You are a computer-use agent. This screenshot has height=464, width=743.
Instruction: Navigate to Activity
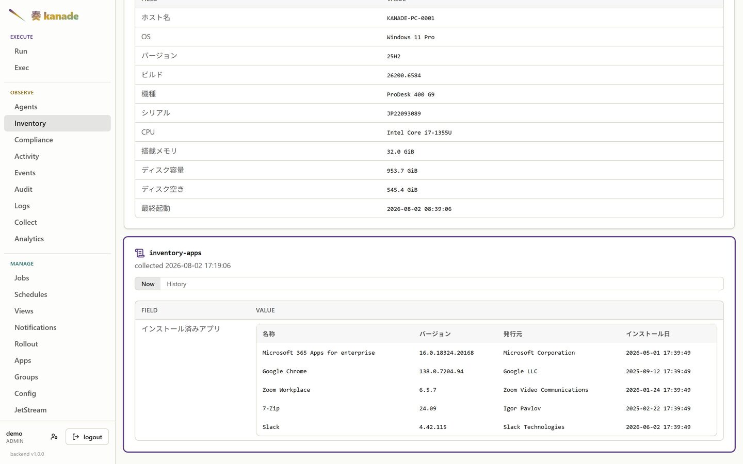pyautogui.click(x=57, y=156)
